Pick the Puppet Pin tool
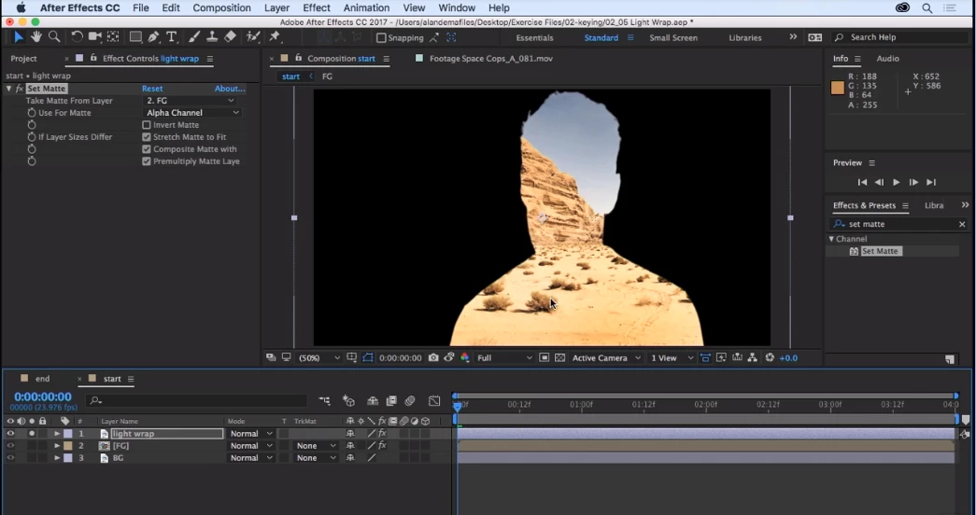 pyautogui.click(x=275, y=37)
